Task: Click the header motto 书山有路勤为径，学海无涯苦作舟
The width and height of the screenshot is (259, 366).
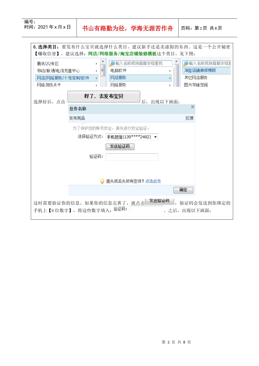Action: coord(128,28)
